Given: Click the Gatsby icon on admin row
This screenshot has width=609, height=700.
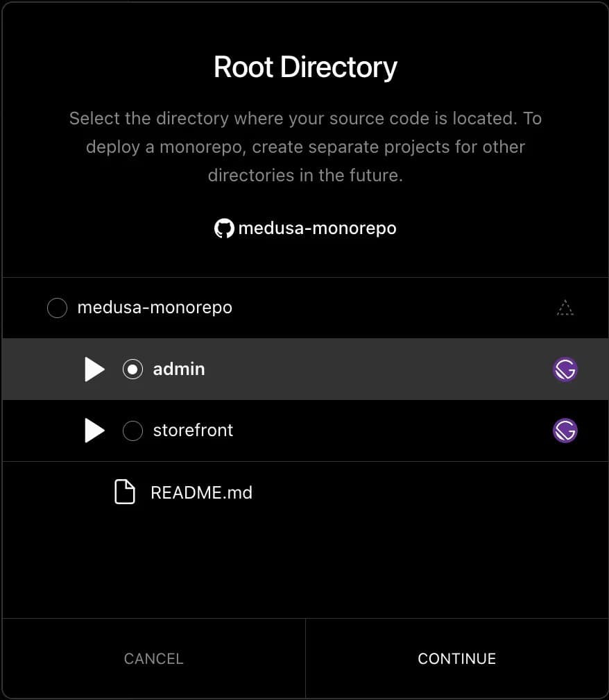Looking at the screenshot, I should [565, 369].
